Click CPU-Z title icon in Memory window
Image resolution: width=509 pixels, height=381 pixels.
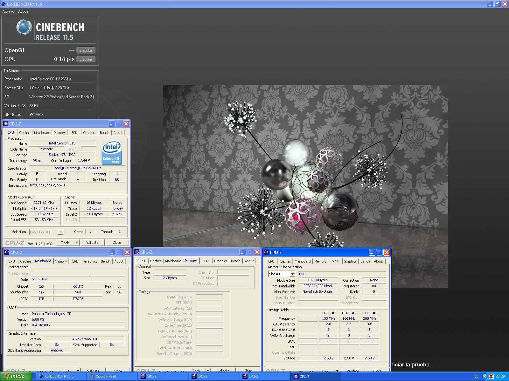[137, 252]
